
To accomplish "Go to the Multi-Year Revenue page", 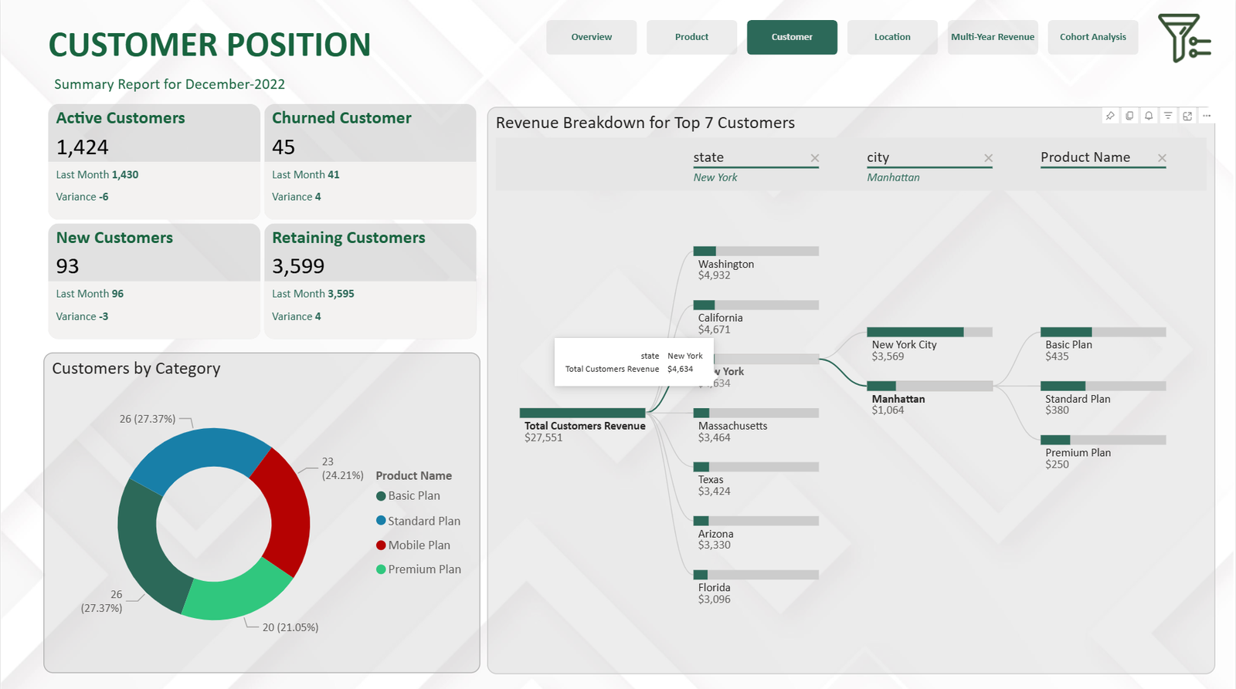I will point(992,37).
